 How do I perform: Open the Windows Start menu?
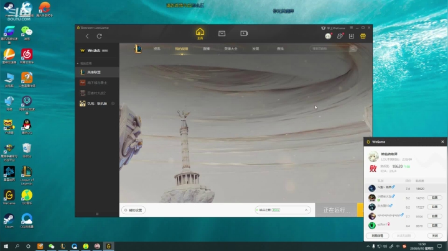coord(6,246)
